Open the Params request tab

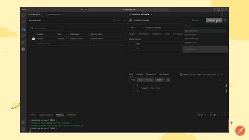(132, 34)
